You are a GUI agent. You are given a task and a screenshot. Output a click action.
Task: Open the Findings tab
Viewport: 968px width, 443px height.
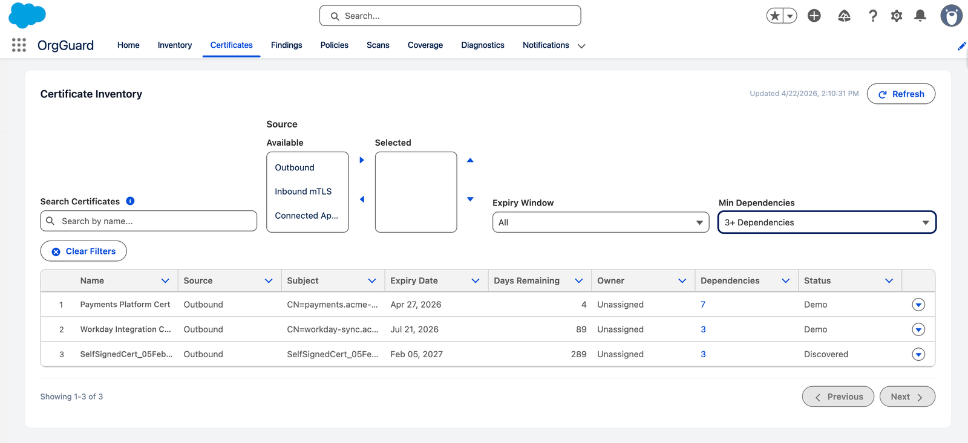point(287,45)
